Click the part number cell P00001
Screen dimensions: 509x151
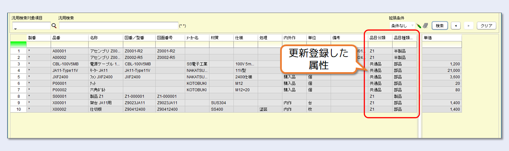coord(69,83)
